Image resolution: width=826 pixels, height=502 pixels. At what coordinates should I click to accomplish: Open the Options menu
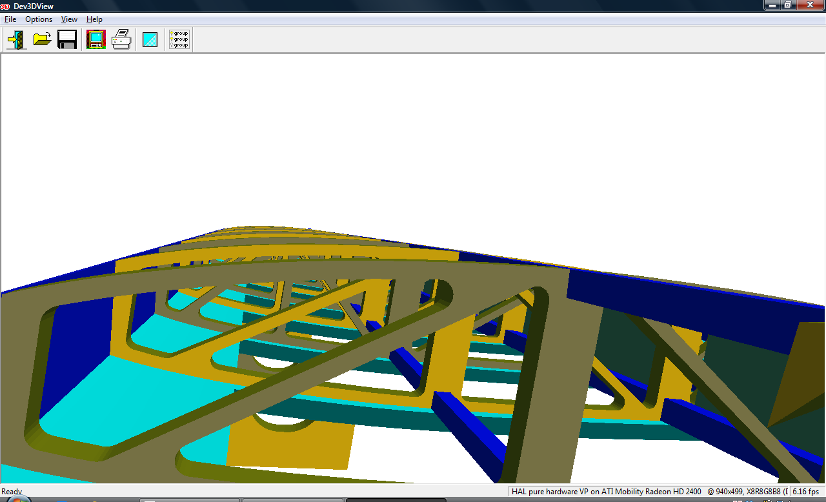[39, 19]
